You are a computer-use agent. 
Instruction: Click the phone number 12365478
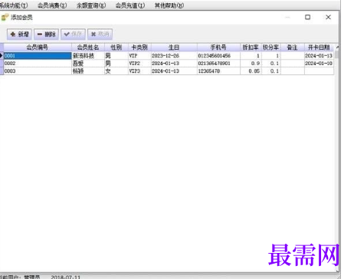tap(218, 71)
